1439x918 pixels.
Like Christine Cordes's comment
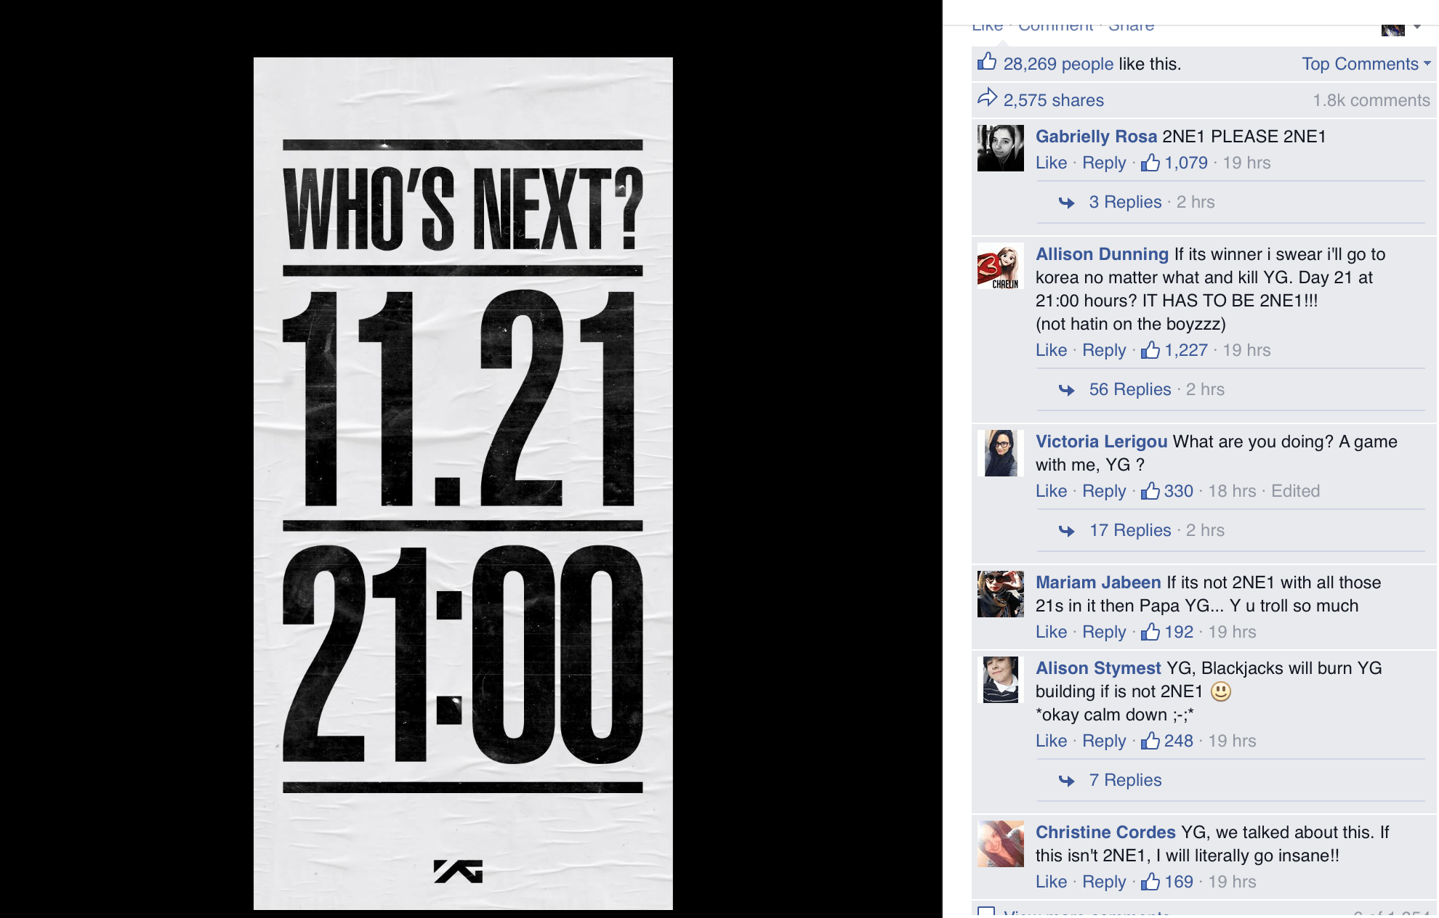1051,882
